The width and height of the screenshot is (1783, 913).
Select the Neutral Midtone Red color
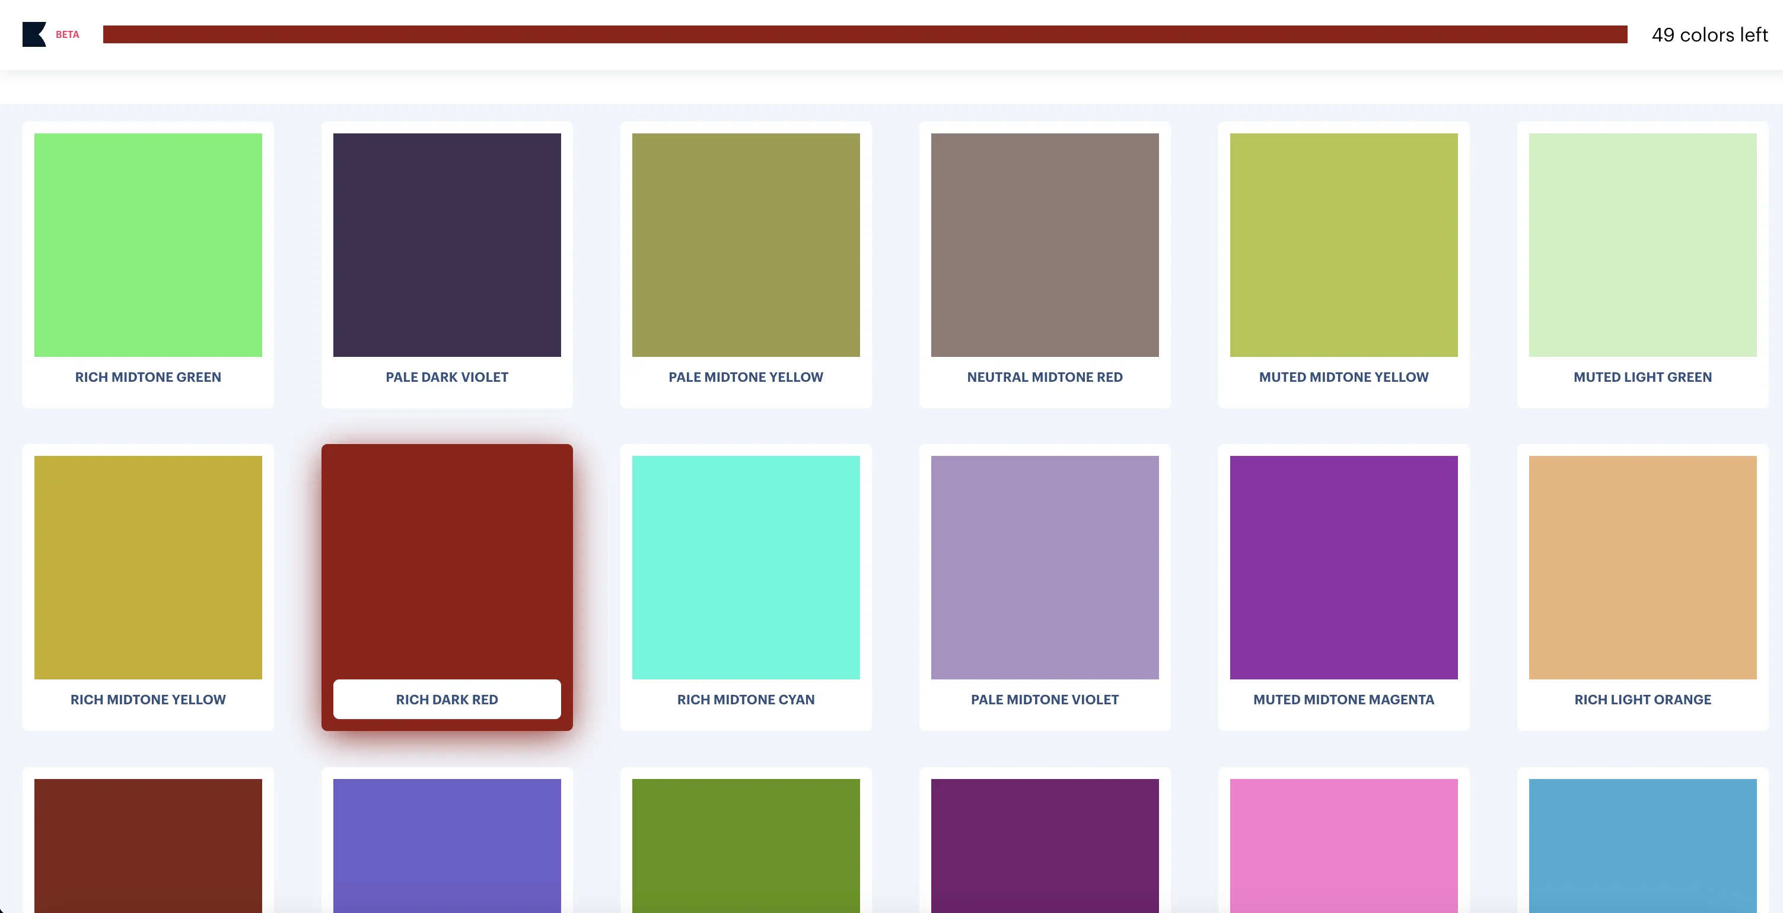click(x=1045, y=245)
